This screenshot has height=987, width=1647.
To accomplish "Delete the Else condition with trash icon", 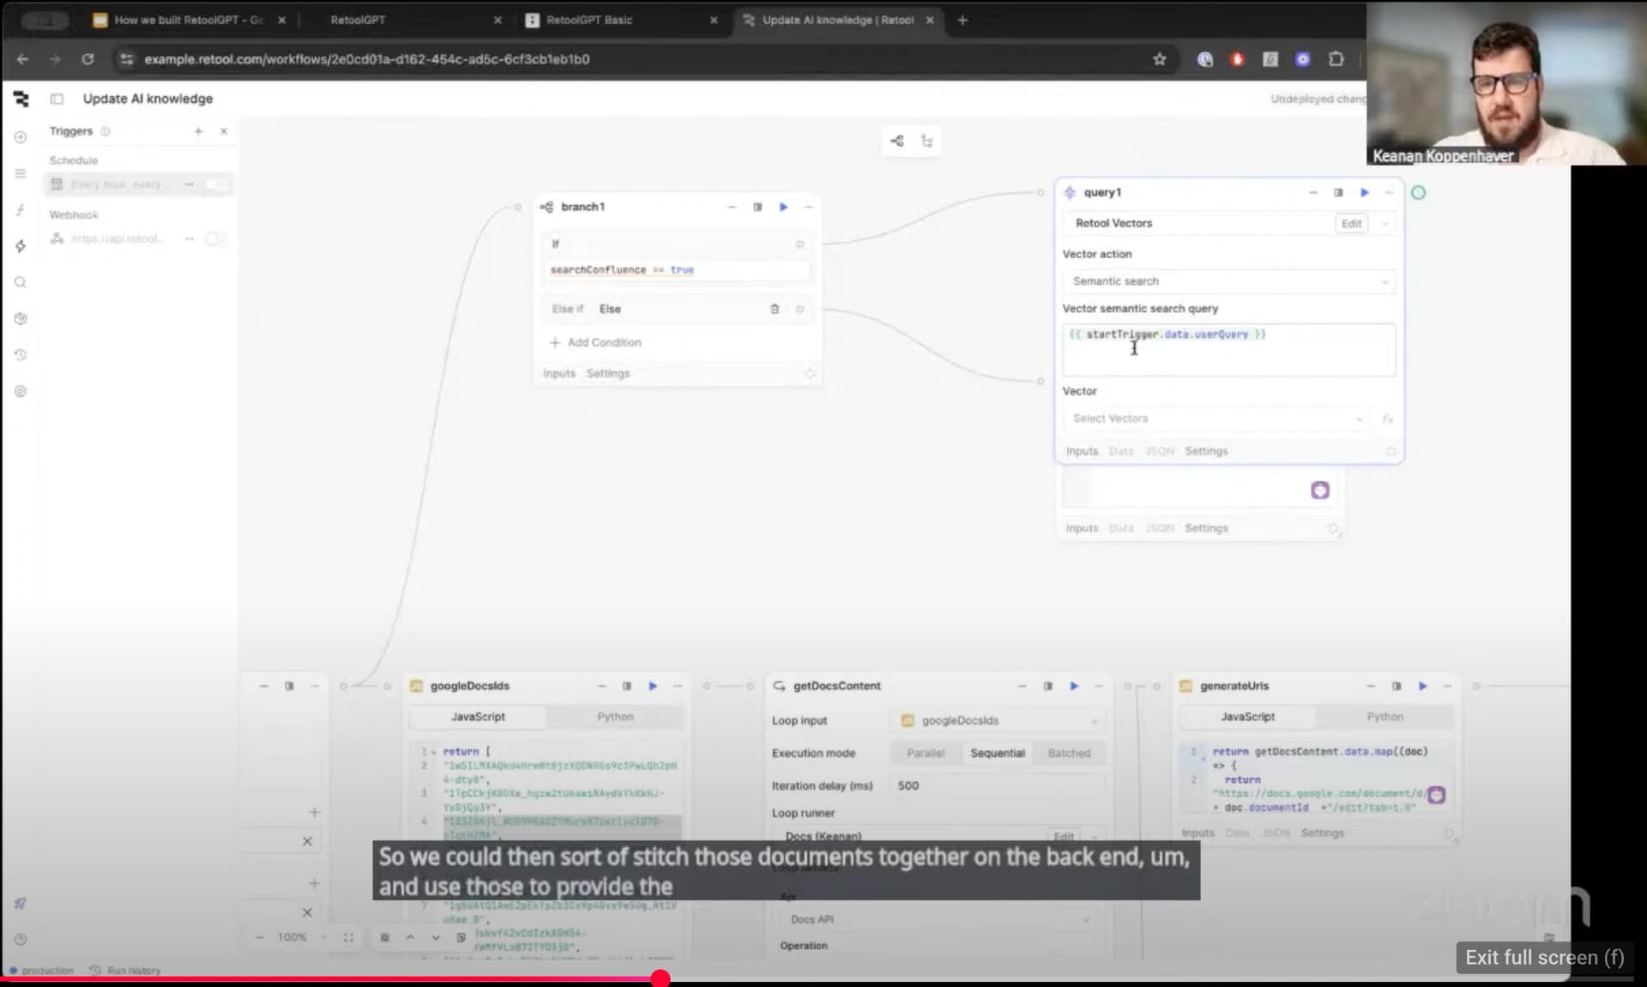I will click(775, 309).
